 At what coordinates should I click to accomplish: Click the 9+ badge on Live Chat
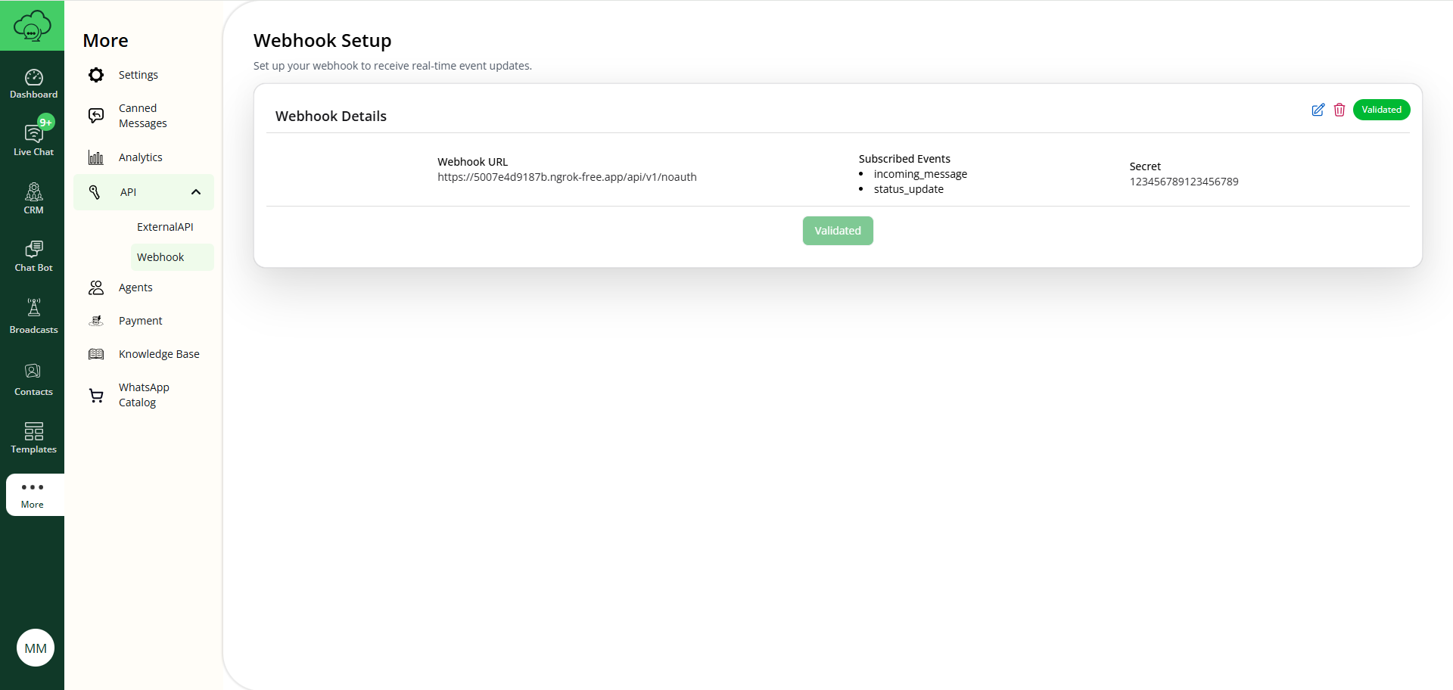pyautogui.click(x=46, y=121)
